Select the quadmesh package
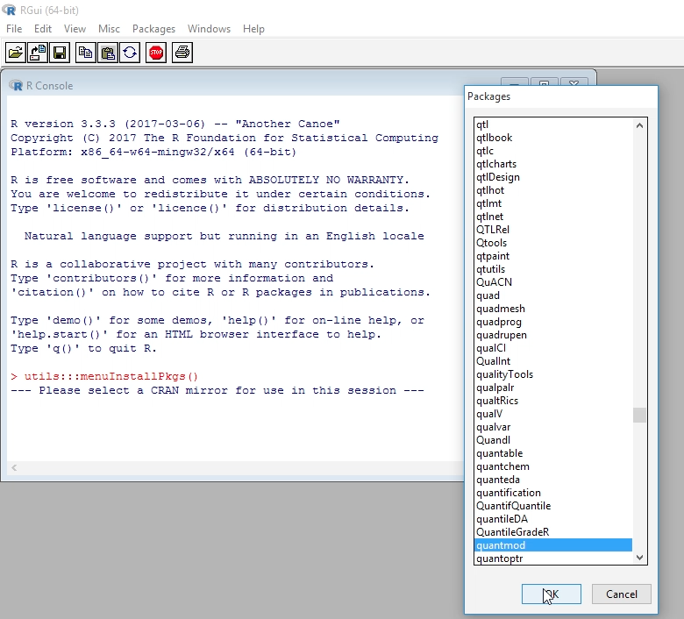 tap(552, 309)
